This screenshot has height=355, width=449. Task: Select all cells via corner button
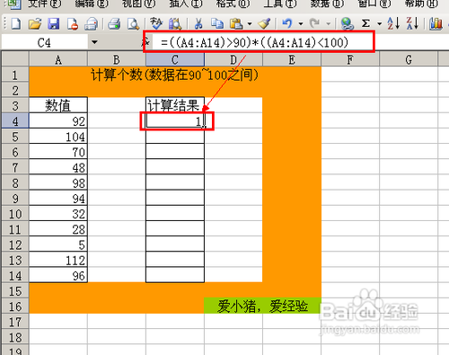click(x=15, y=58)
